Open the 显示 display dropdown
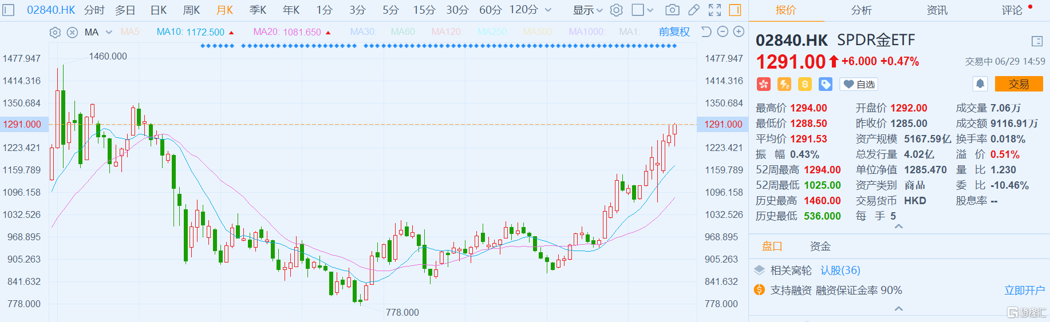1050x322 pixels. click(588, 10)
